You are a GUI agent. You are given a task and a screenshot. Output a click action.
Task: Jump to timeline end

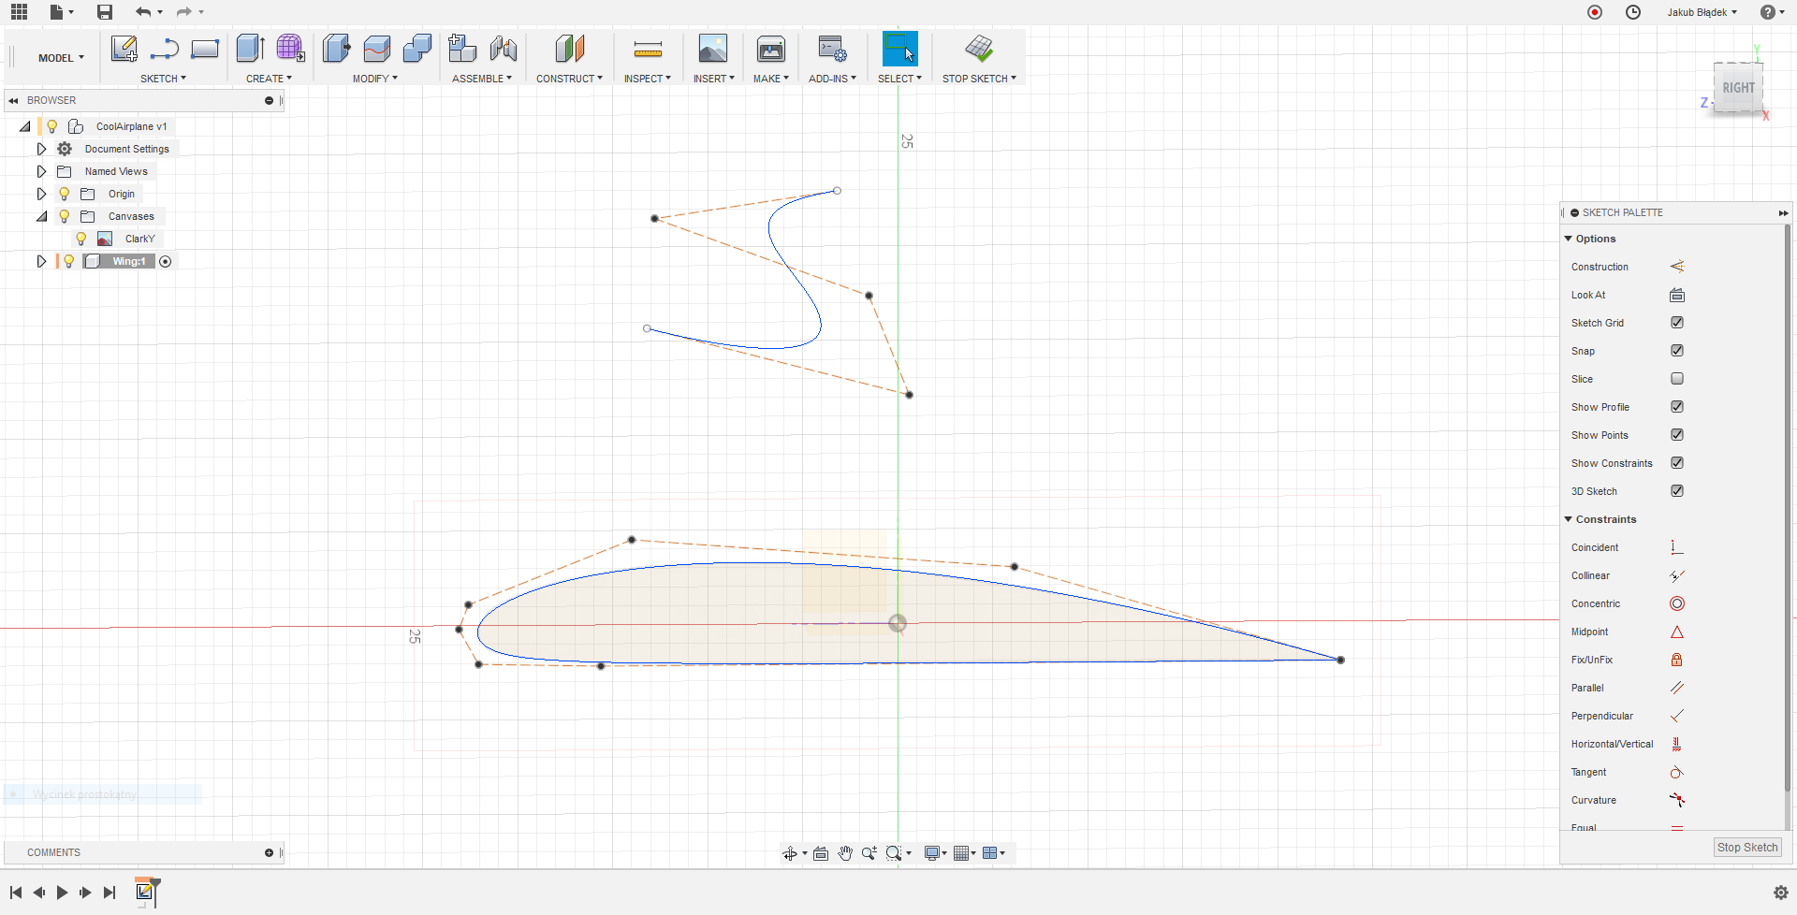110,893
